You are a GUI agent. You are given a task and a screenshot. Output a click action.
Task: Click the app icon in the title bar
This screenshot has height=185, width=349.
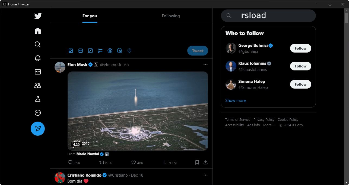[x=5, y=4]
